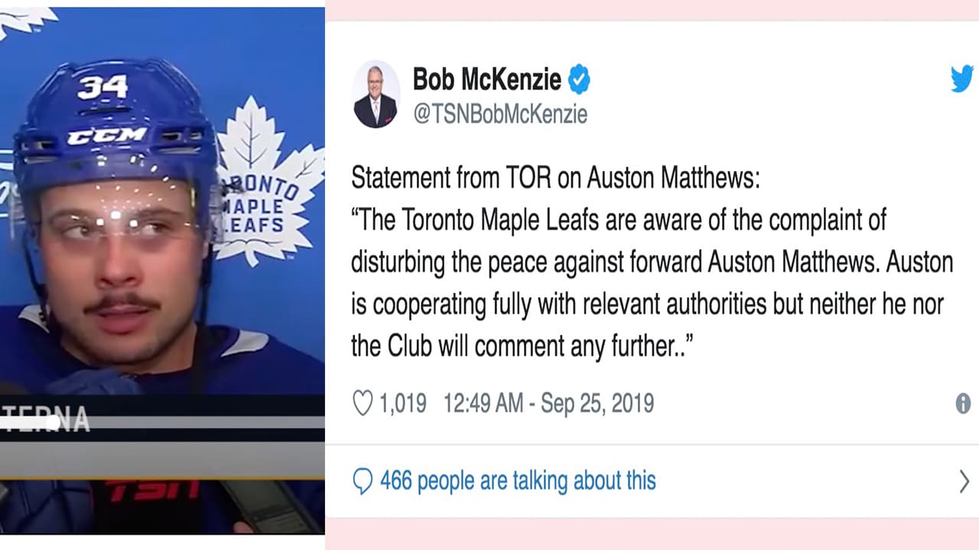Open 466 people are talking about this
Viewport: 979px width, 550px height.
coord(518,481)
